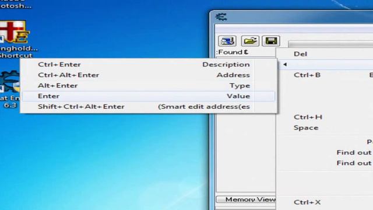Screen dimensions: 373x210
Task: Choose the Type Alt+Enter menu entry
Action: pyautogui.click(x=149, y=86)
